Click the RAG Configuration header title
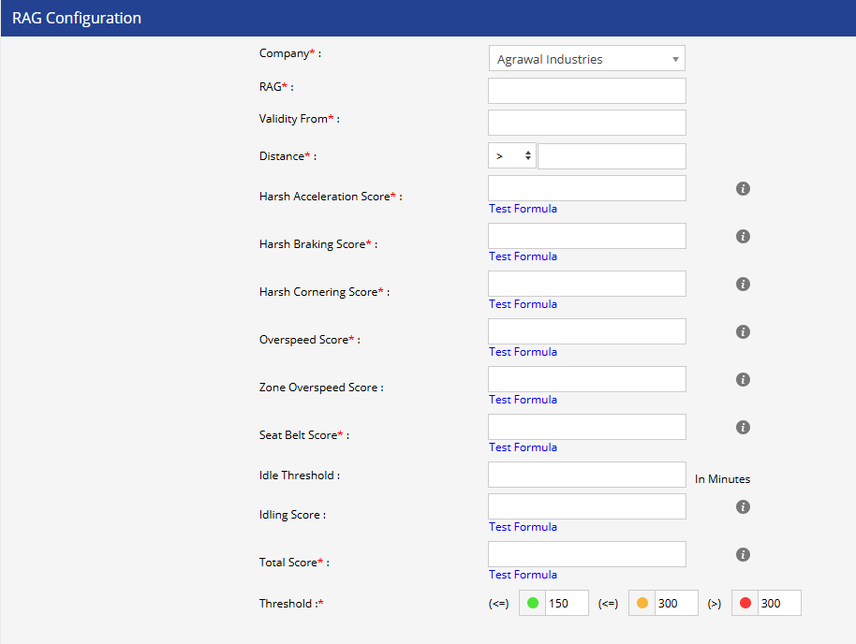Viewport: 856px width, 644px height. [x=77, y=18]
